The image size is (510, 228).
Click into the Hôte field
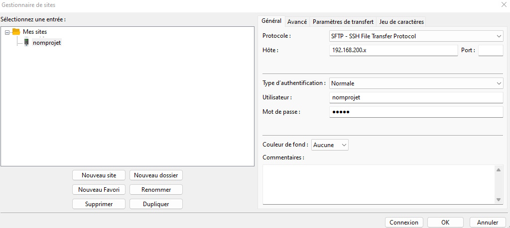coord(393,50)
